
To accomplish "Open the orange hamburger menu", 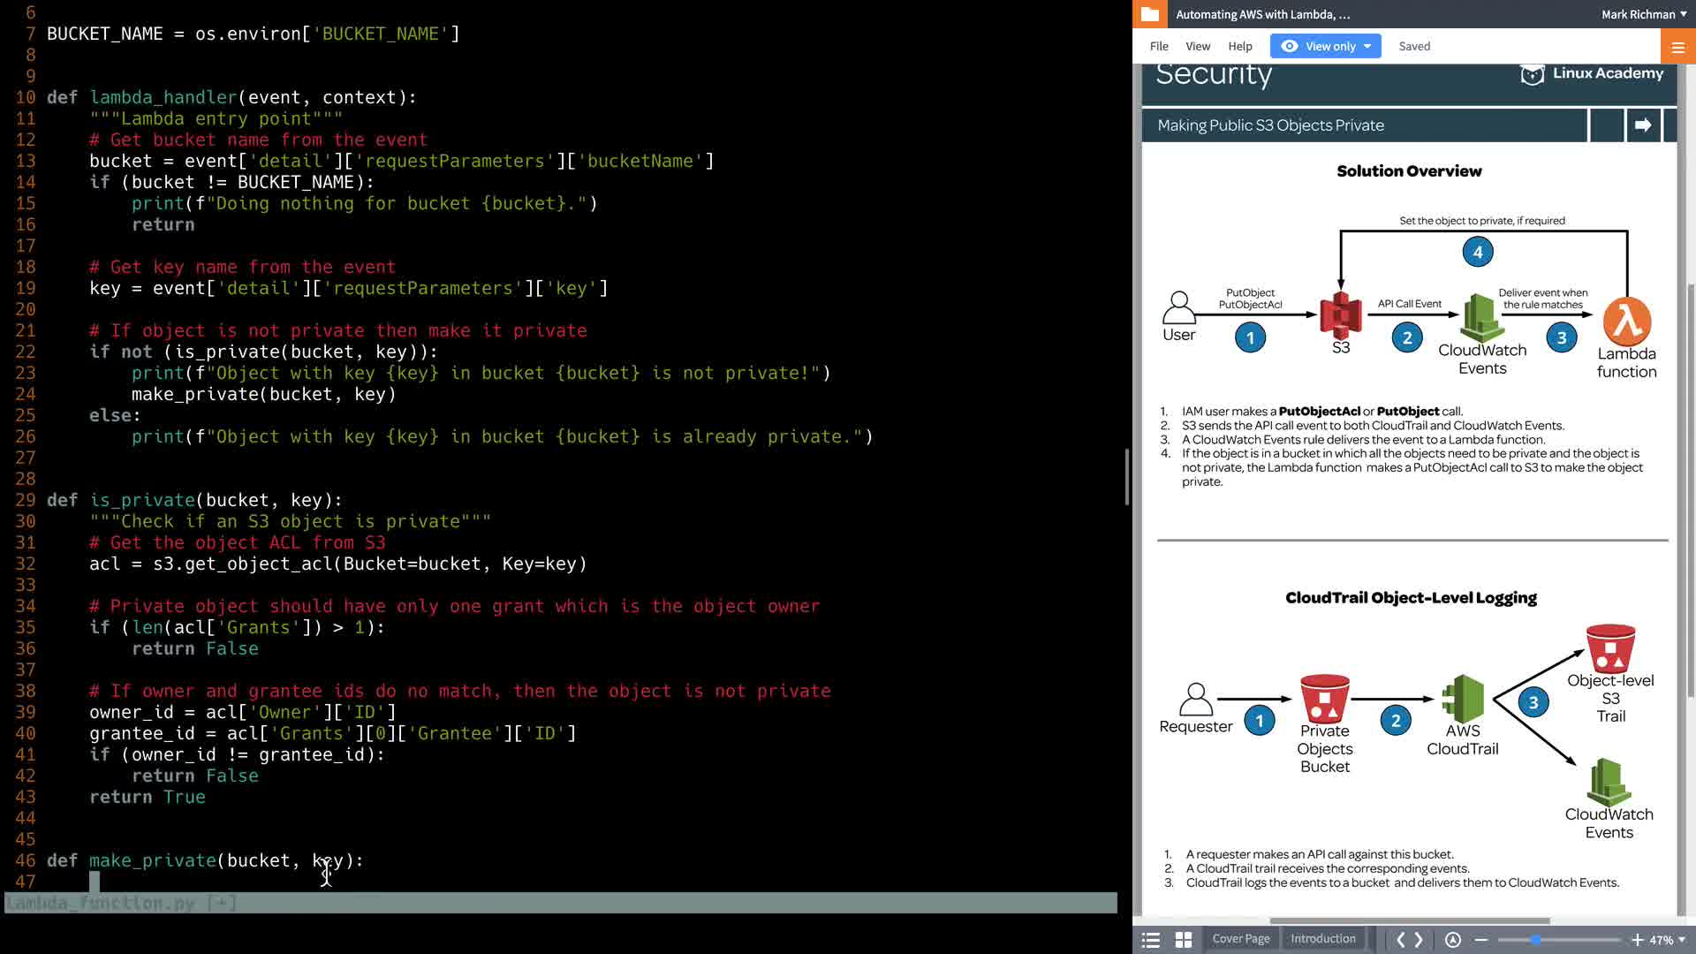I will pos(1677,47).
